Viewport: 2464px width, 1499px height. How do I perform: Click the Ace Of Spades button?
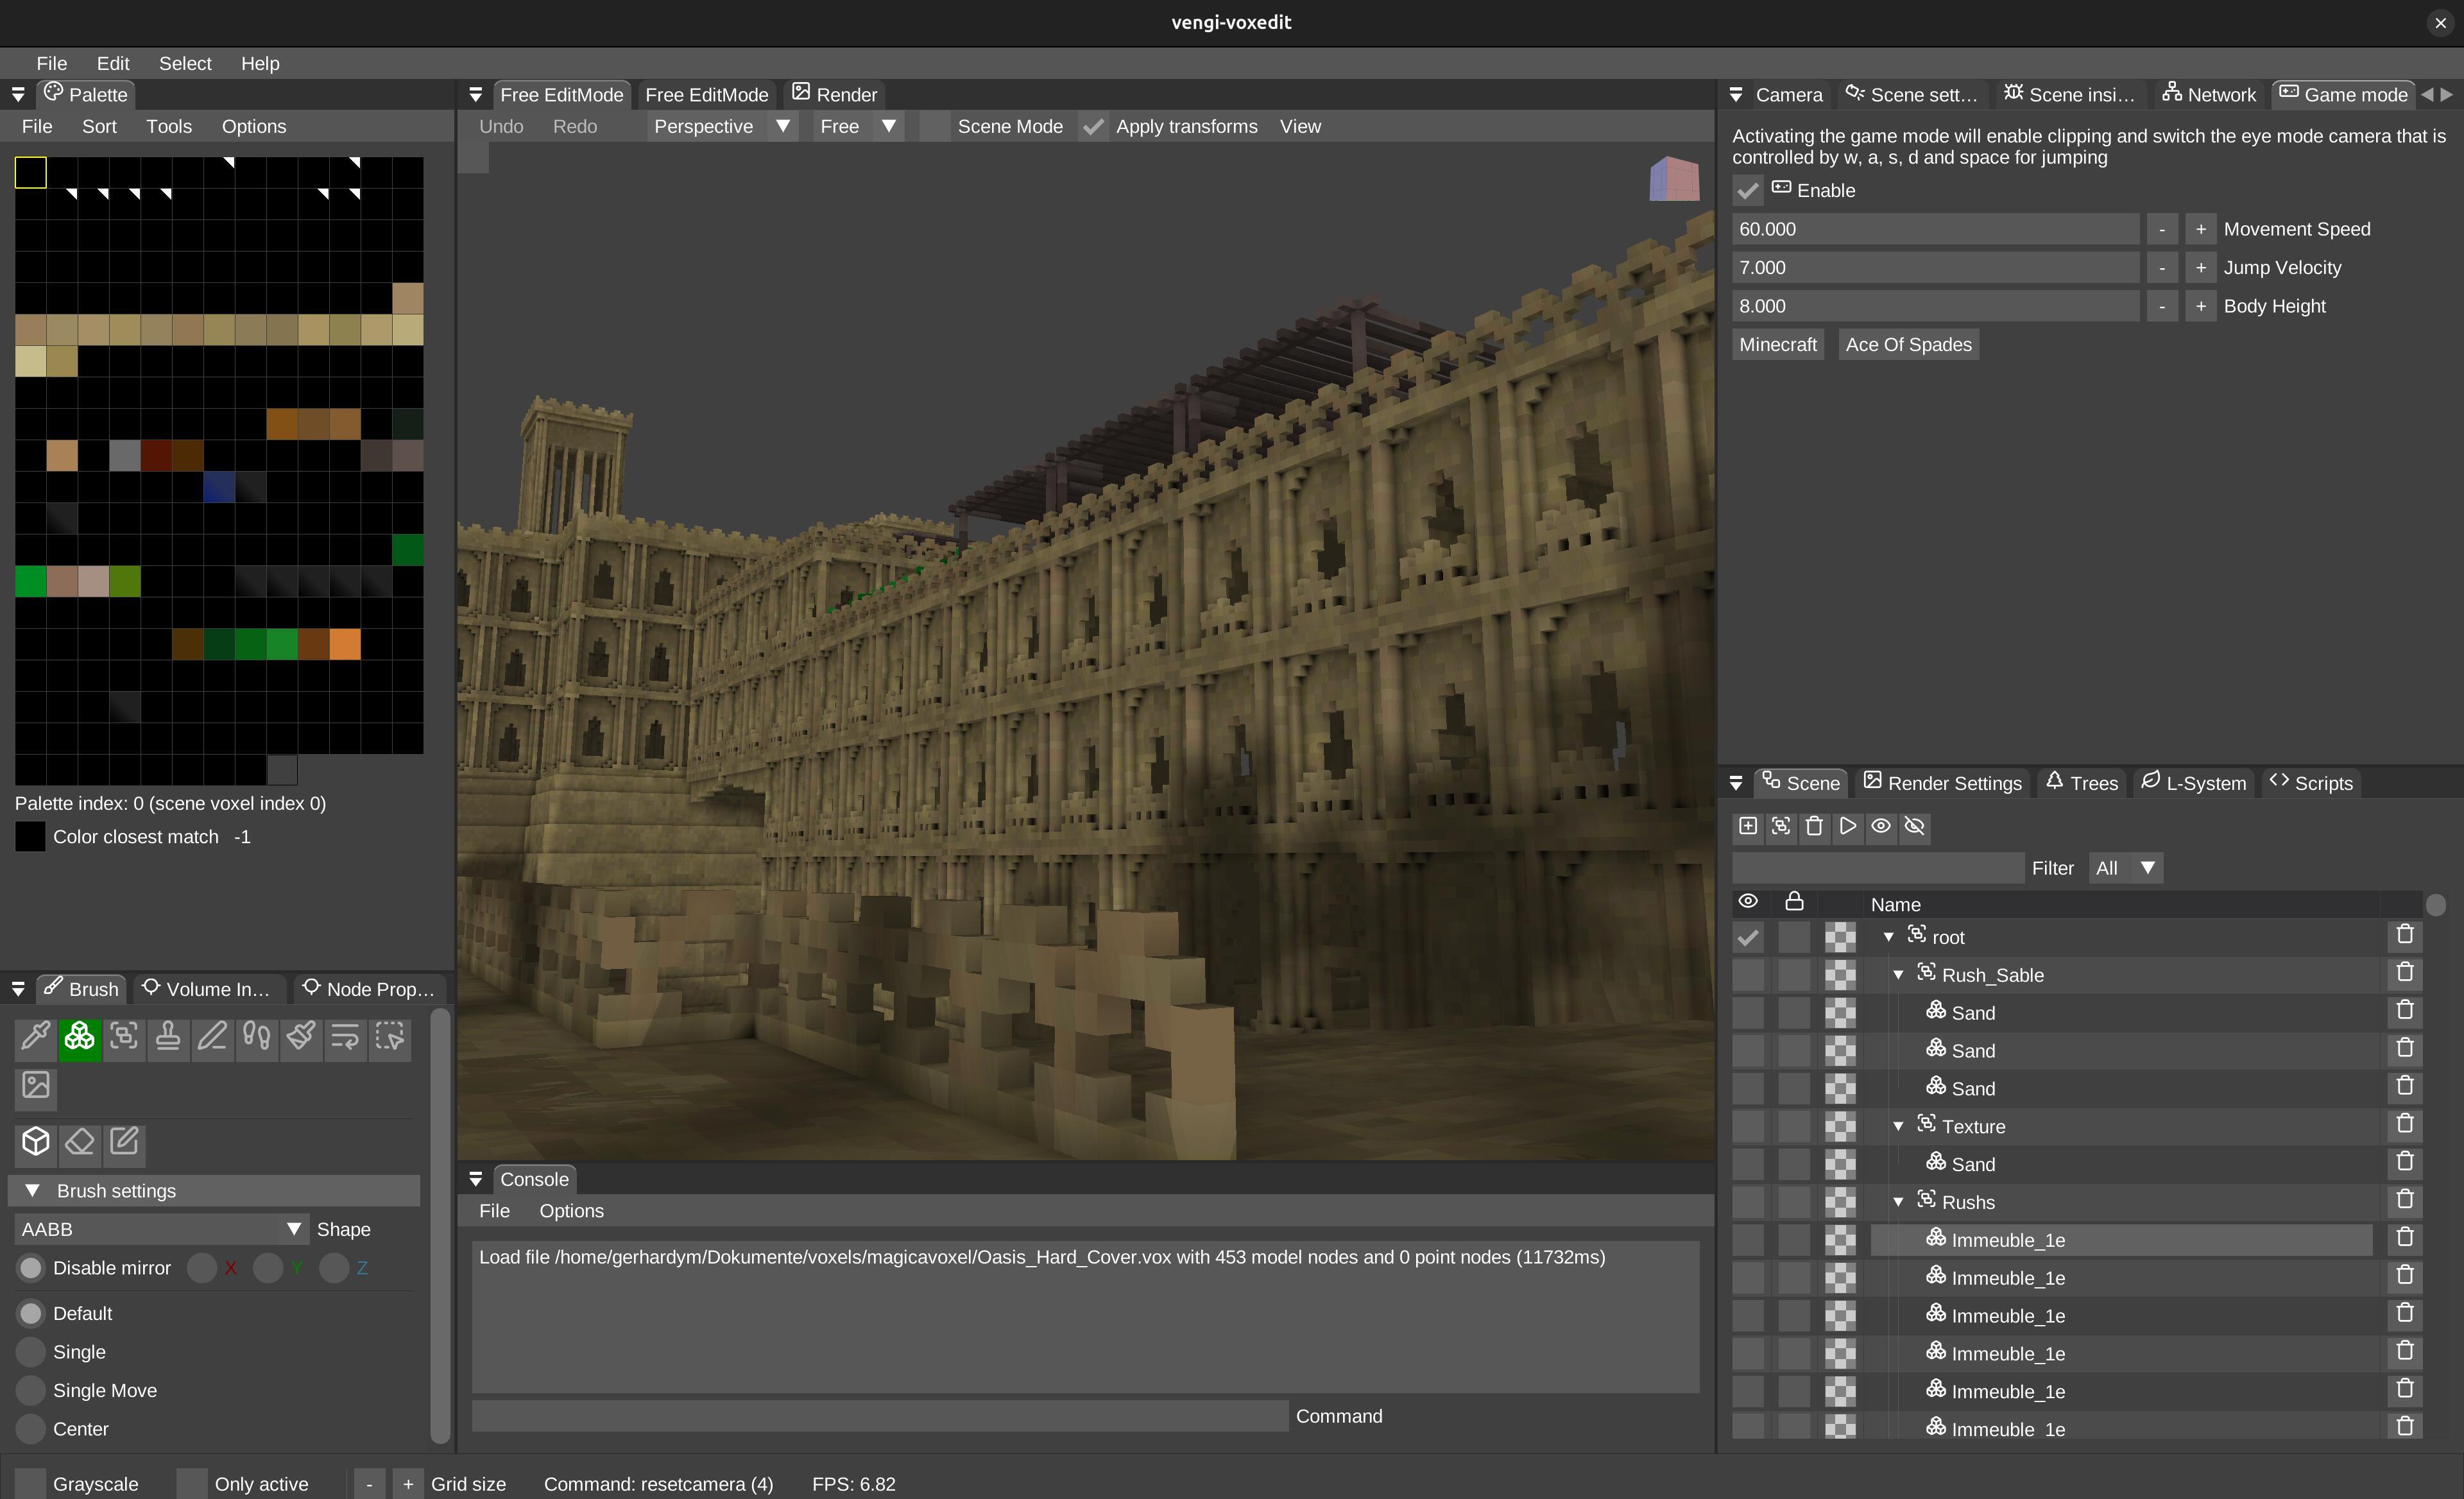1907,345
